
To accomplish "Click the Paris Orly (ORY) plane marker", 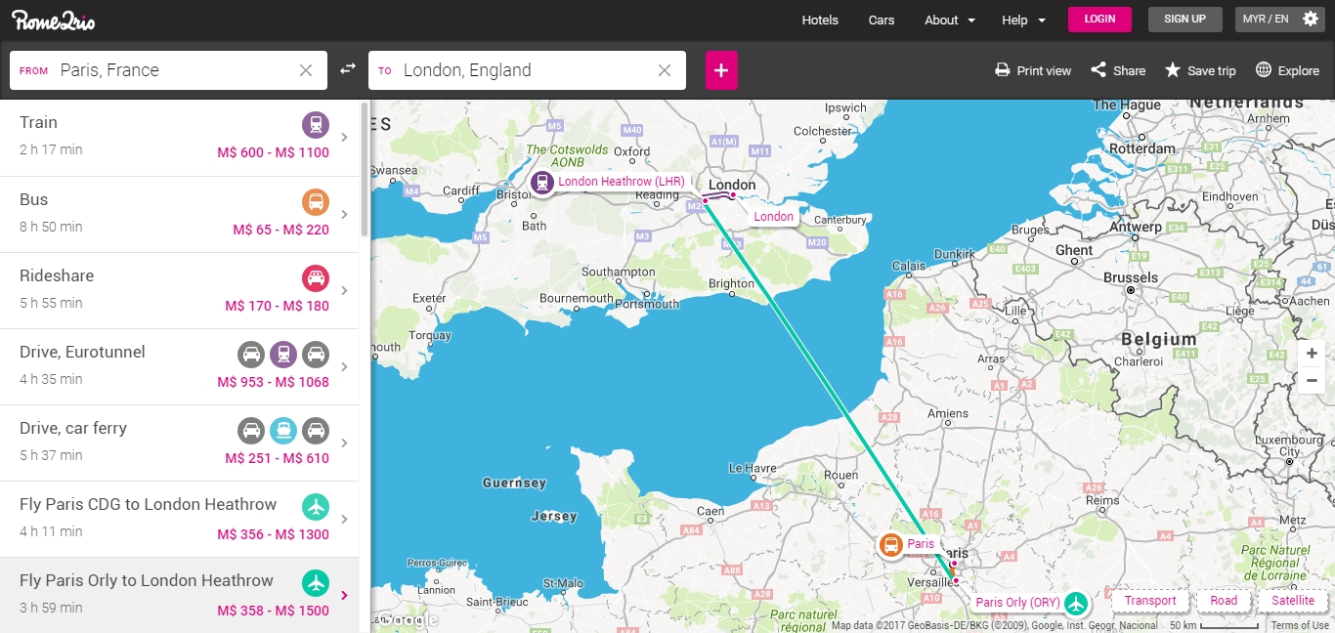I will [1076, 603].
